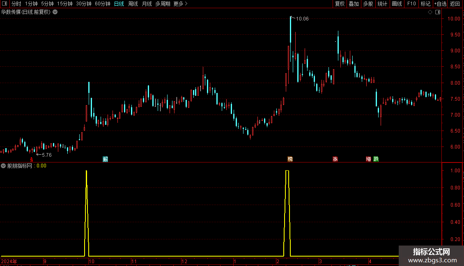Viewport: 464px width, 266px height.
Task: Select the 1分钟 period tab
Action: pyautogui.click(x=31, y=4)
